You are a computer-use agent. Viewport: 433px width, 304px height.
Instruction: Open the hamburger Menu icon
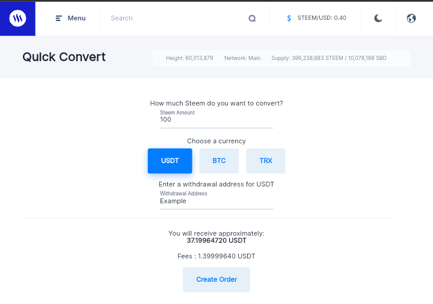tap(58, 18)
